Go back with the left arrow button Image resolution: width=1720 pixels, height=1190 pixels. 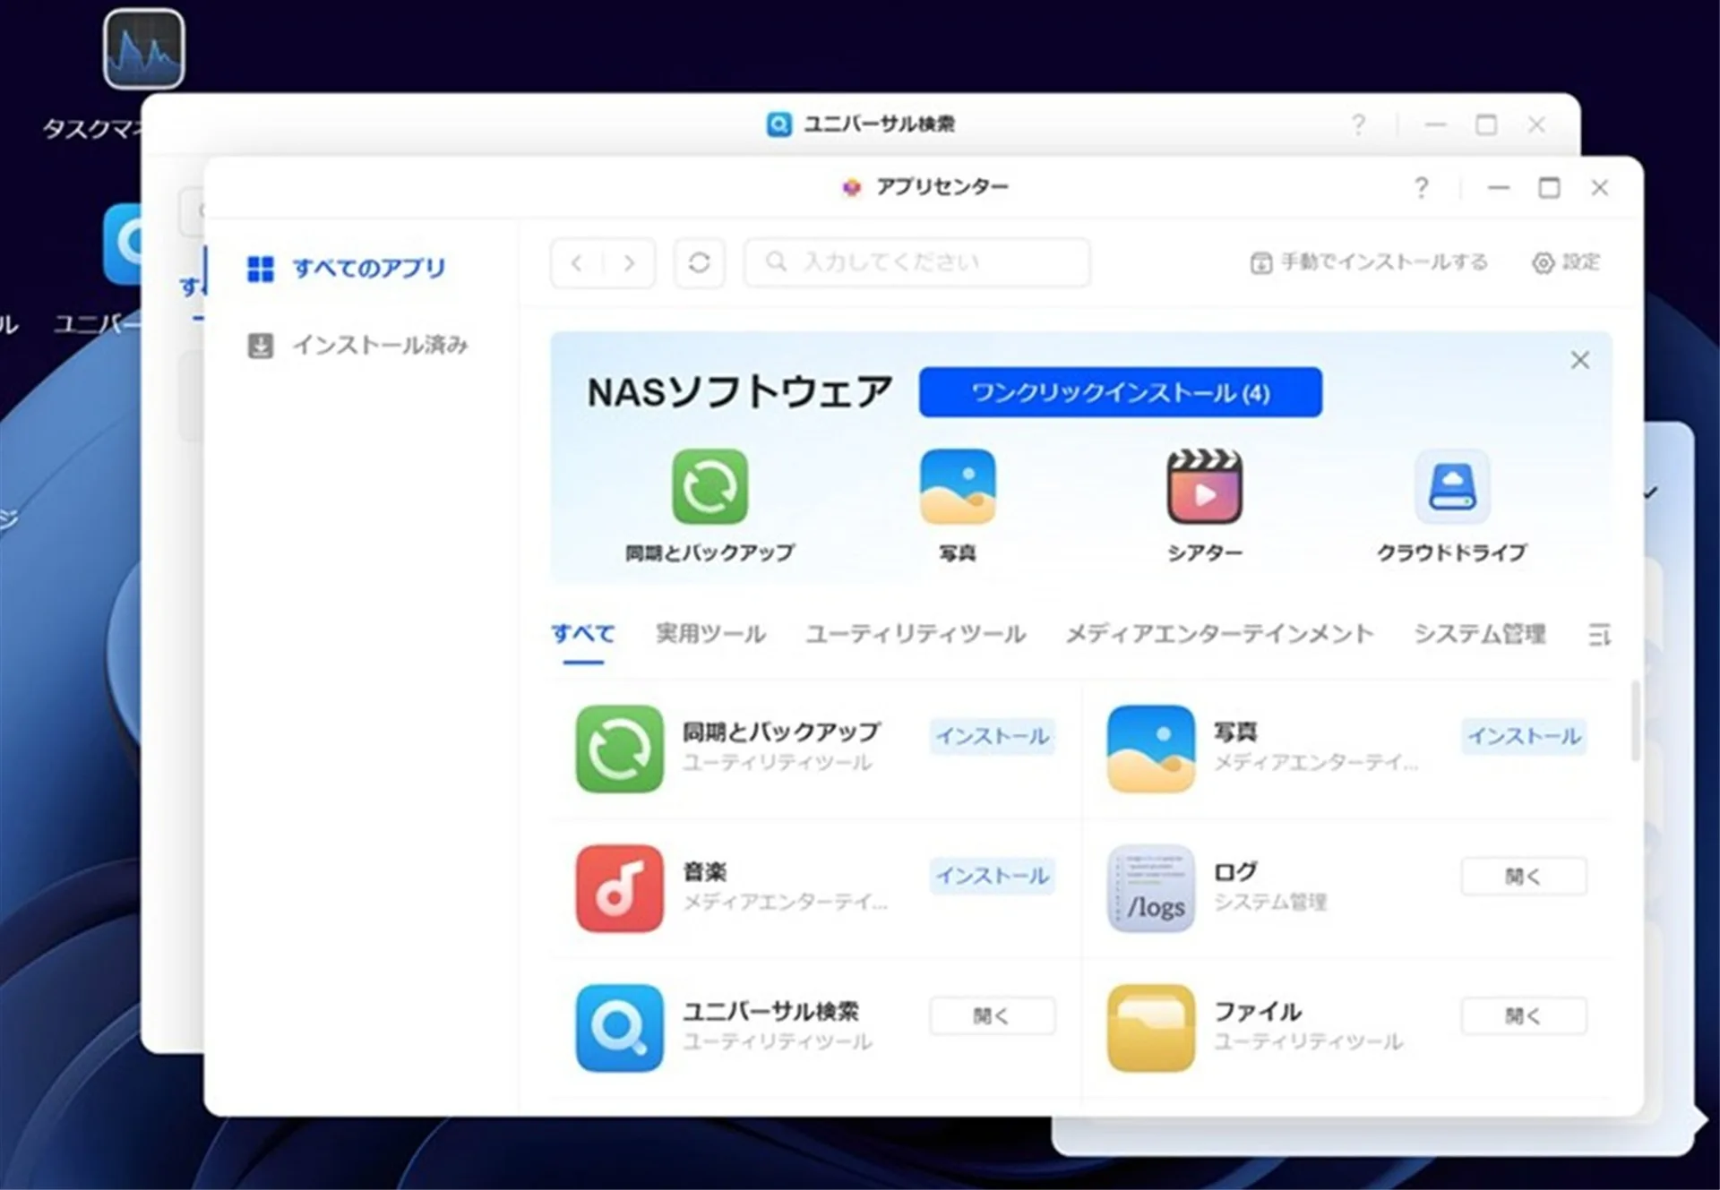pos(577,263)
